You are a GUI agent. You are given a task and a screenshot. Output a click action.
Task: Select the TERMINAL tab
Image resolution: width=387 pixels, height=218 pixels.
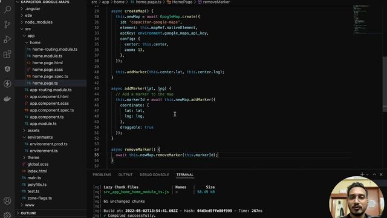tap(185, 174)
